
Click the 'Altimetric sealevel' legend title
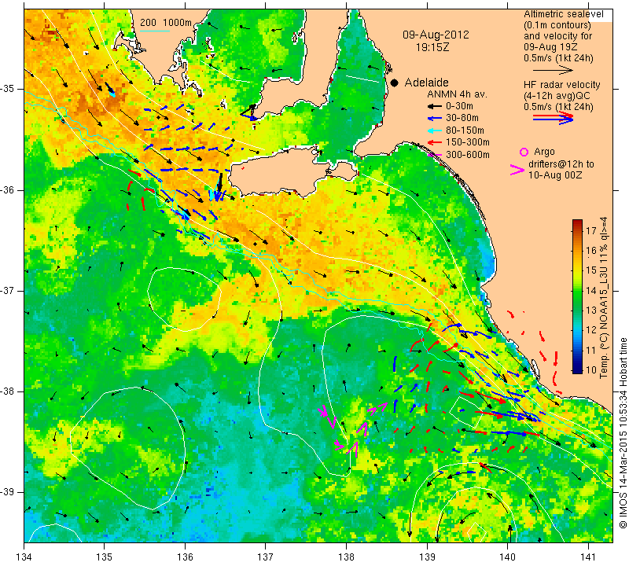(x=564, y=14)
